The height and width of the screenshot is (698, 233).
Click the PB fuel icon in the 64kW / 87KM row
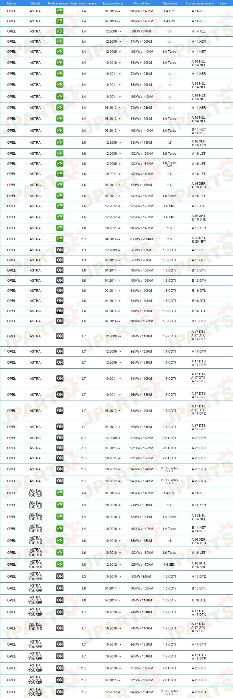pyautogui.click(x=60, y=31)
